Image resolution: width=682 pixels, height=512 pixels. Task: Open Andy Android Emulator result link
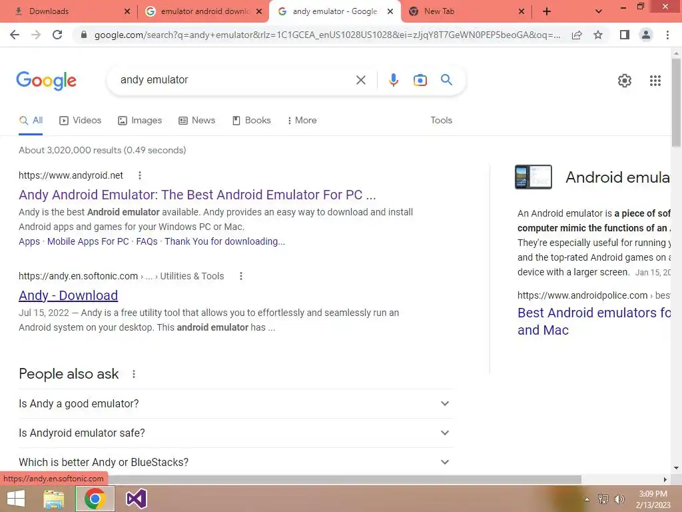click(197, 195)
